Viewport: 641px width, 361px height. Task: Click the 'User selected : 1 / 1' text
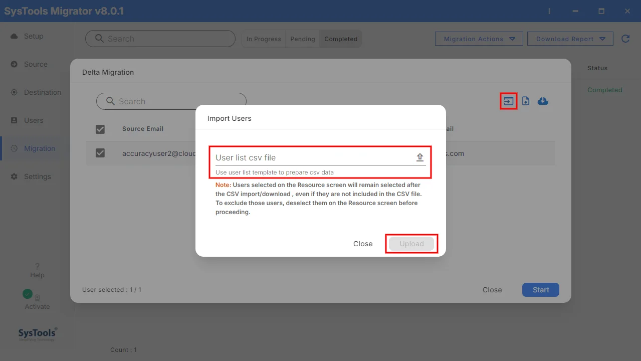[x=112, y=290]
